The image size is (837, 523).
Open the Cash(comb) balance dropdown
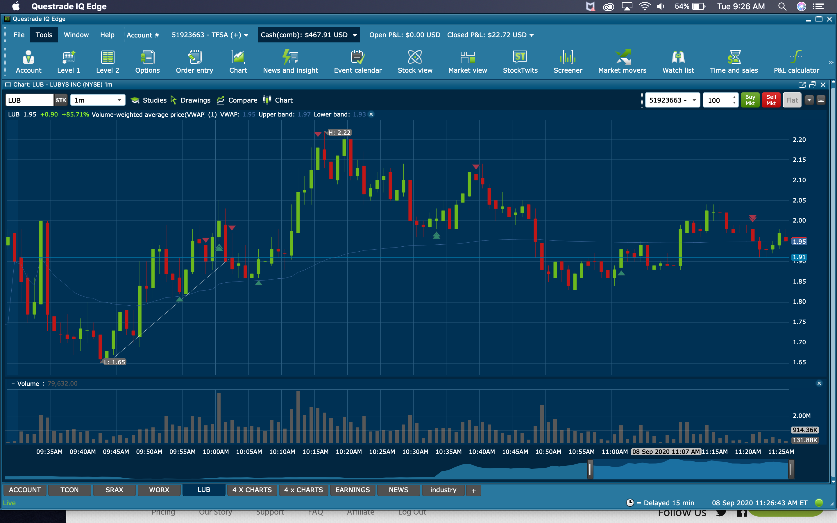tap(355, 35)
